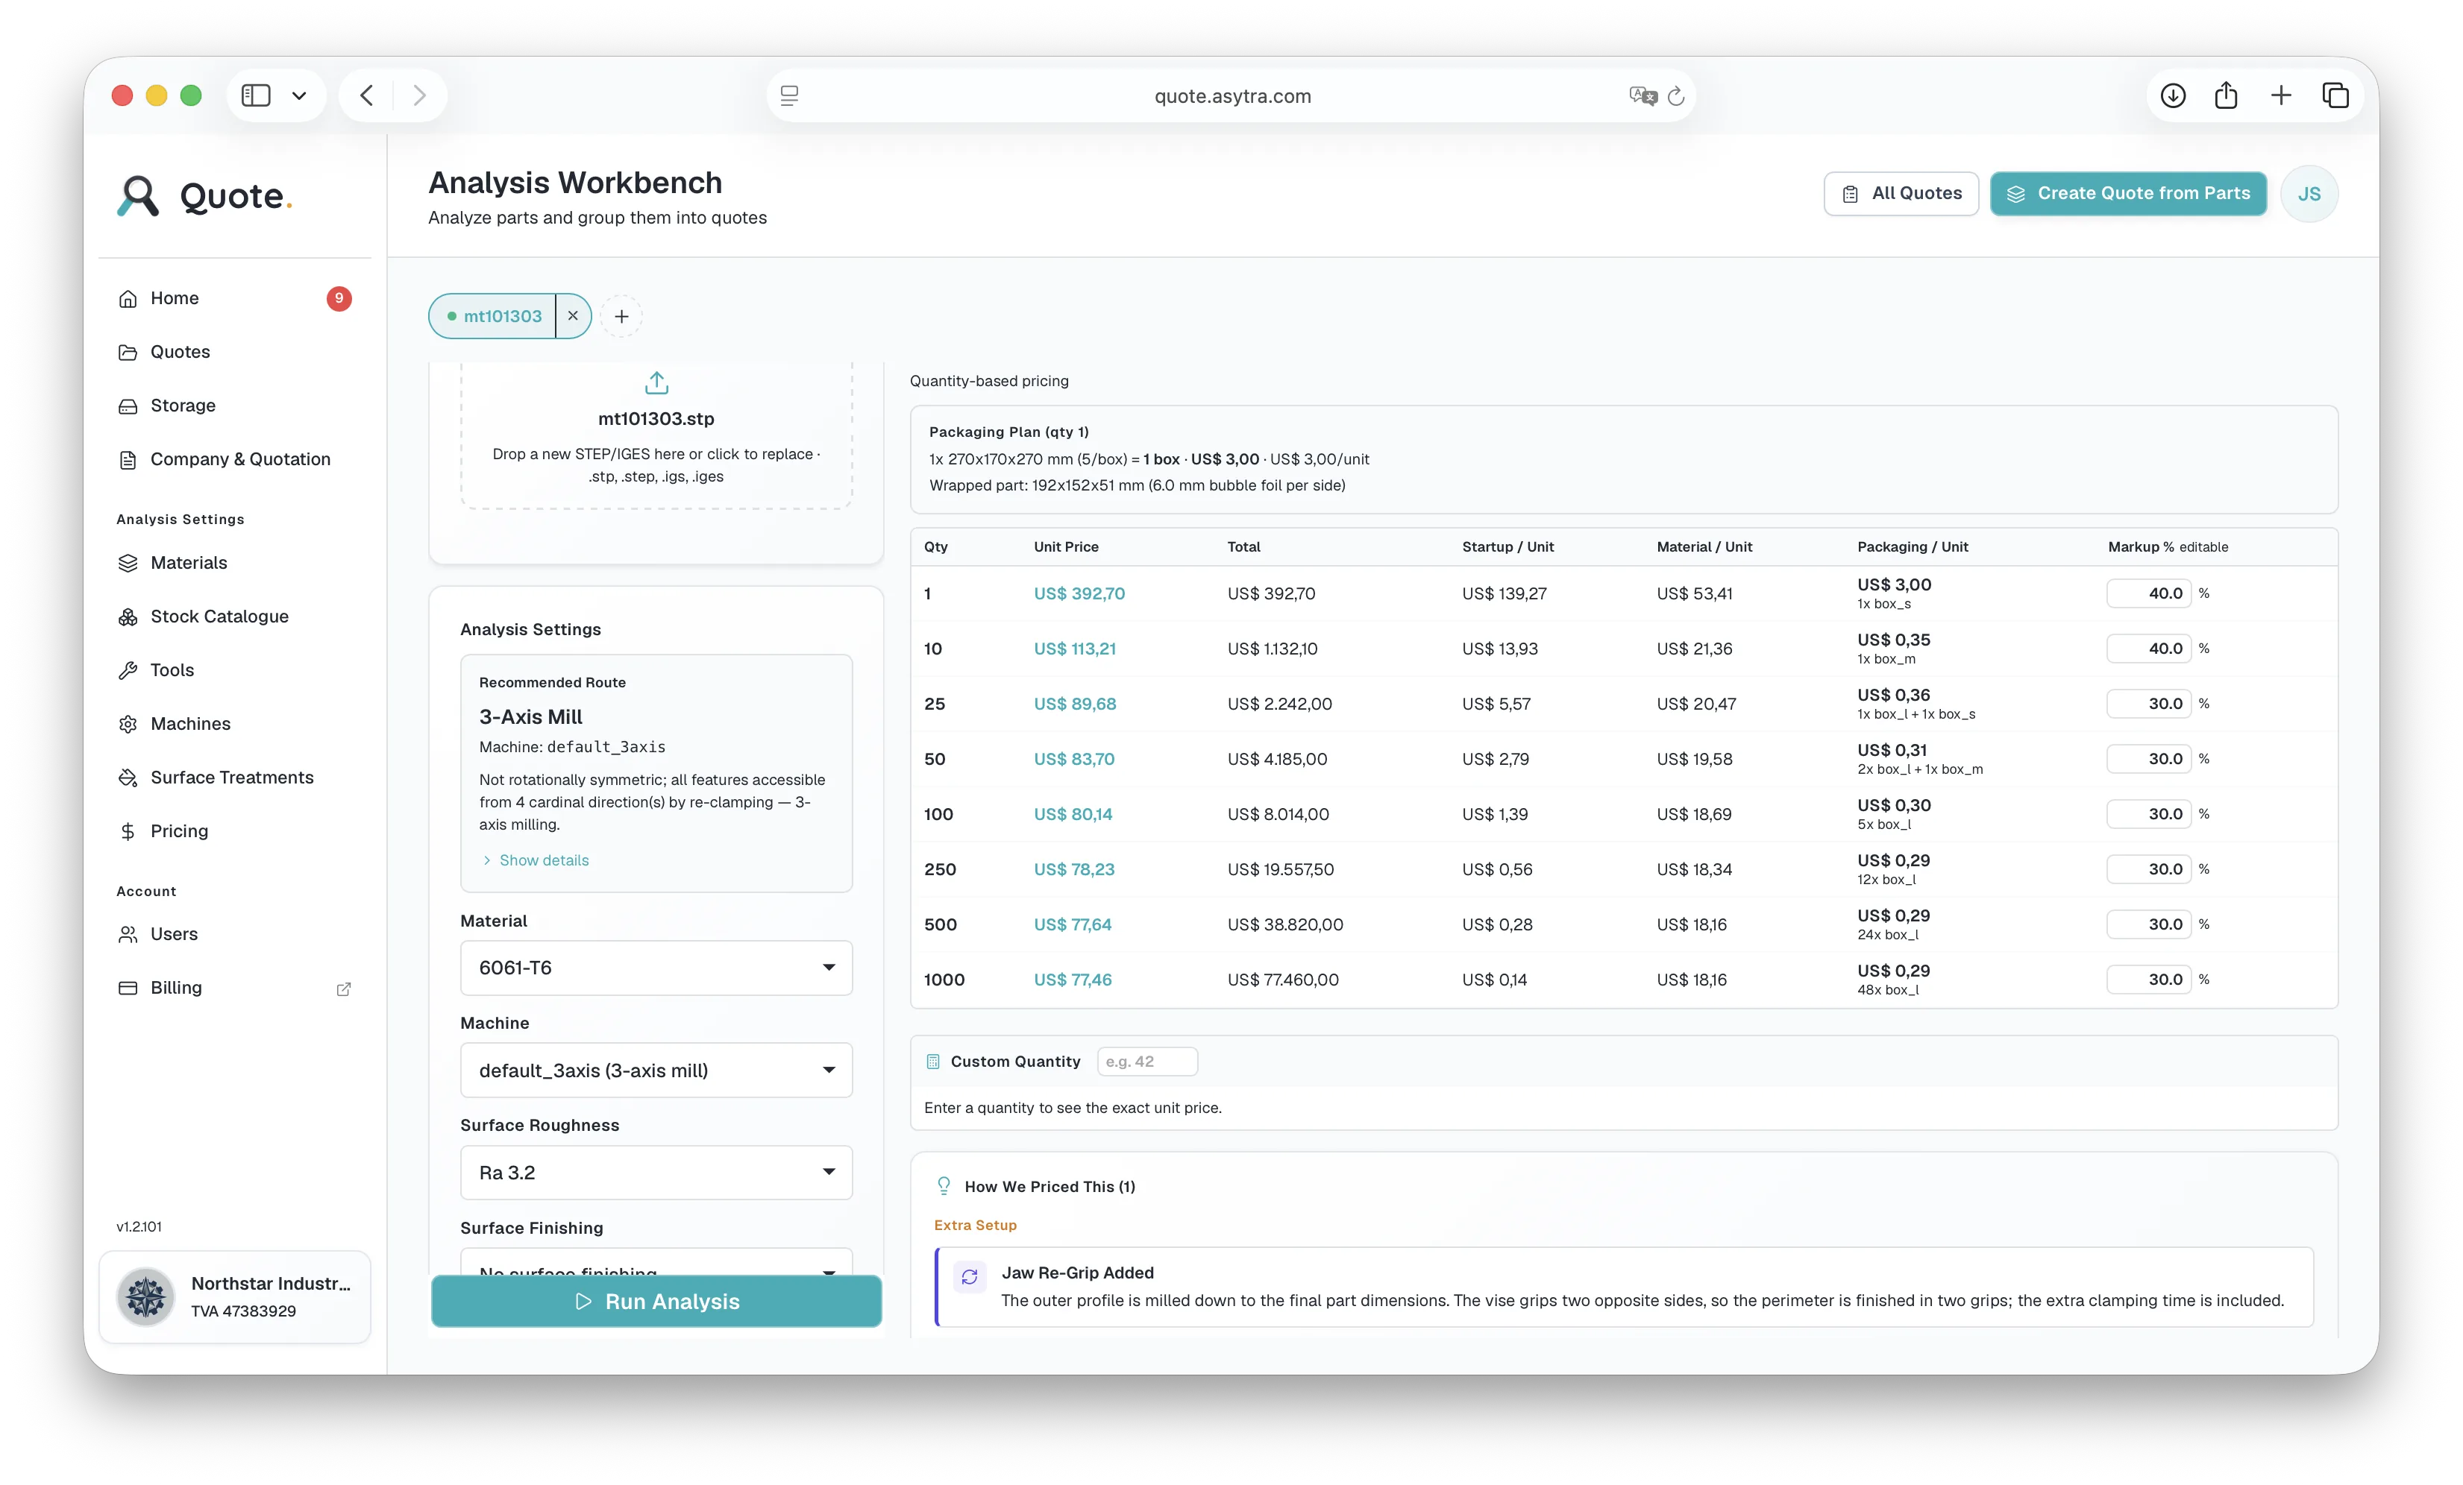The image size is (2463, 1485).
Task: Click the Custom Quantity input field
Action: point(1147,1062)
